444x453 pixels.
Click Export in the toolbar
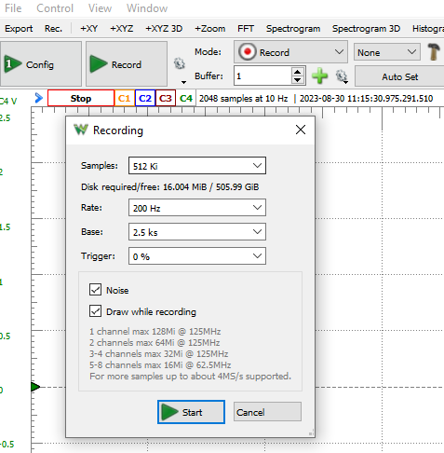[x=19, y=29]
